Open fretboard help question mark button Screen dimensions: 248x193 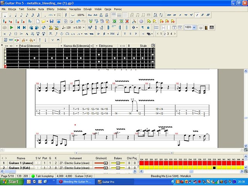[x=153, y=46]
